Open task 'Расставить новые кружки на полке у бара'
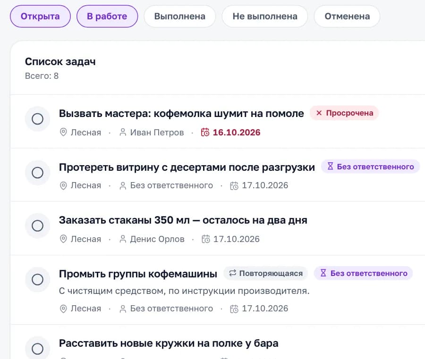This screenshot has width=425, height=359. click(x=169, y=343)
